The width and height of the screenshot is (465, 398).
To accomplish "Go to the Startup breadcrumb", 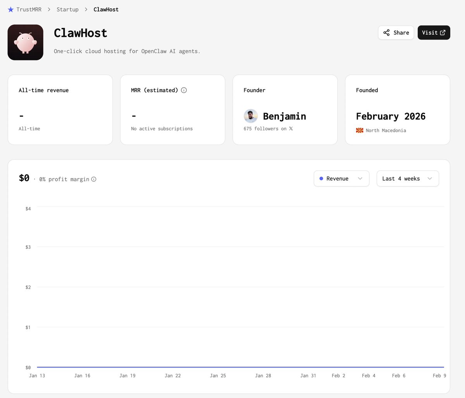I will (67, 9).
